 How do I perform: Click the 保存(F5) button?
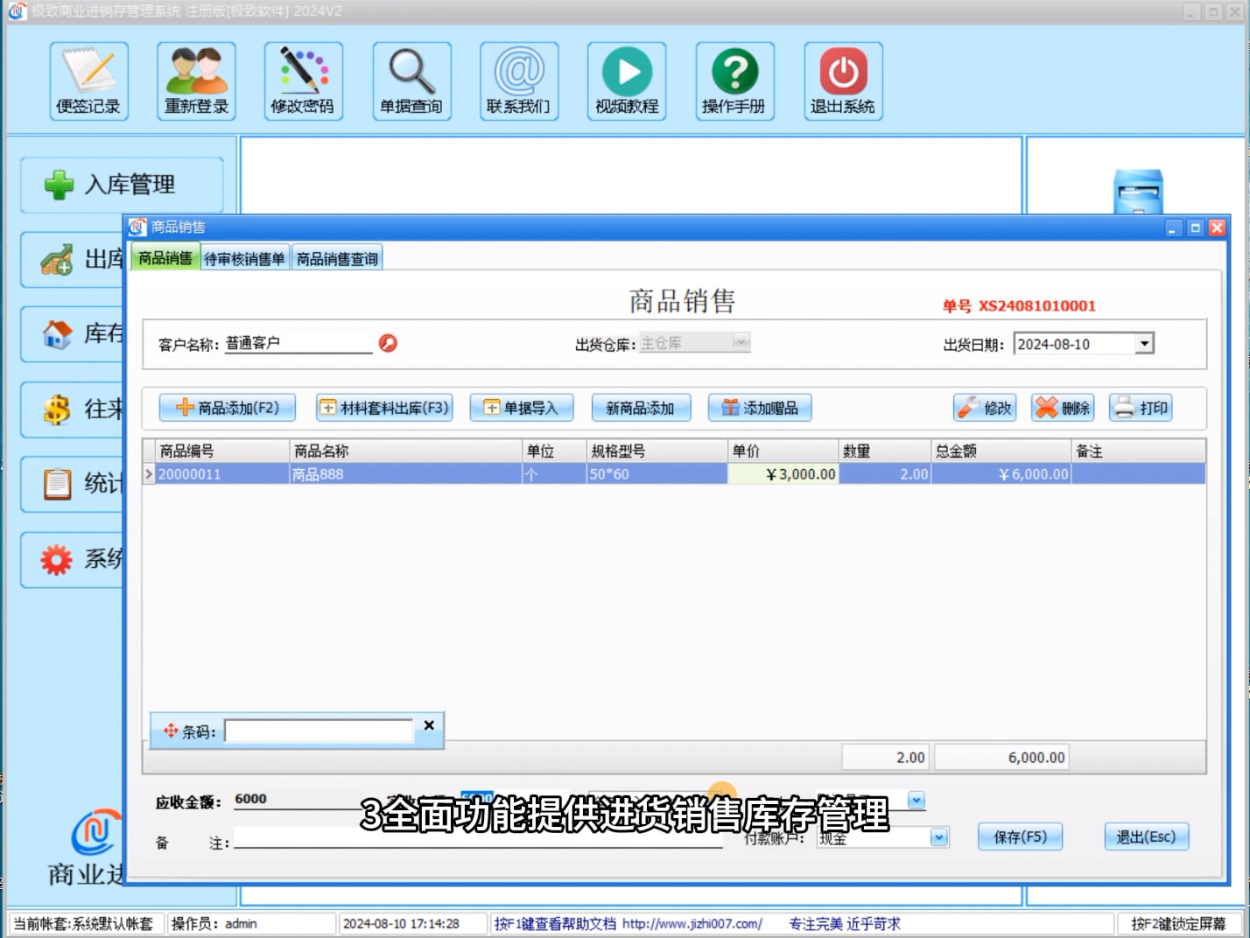coord(1021,837)
